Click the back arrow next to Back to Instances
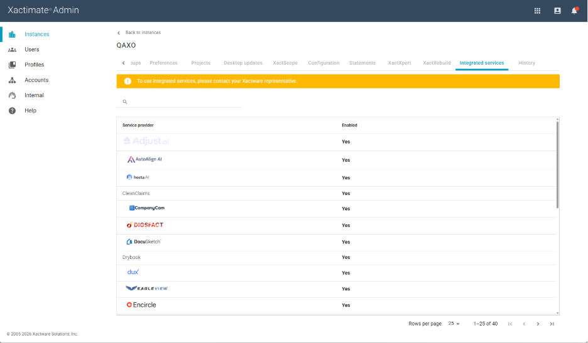The image size is (588, 343). coord(119,33)
